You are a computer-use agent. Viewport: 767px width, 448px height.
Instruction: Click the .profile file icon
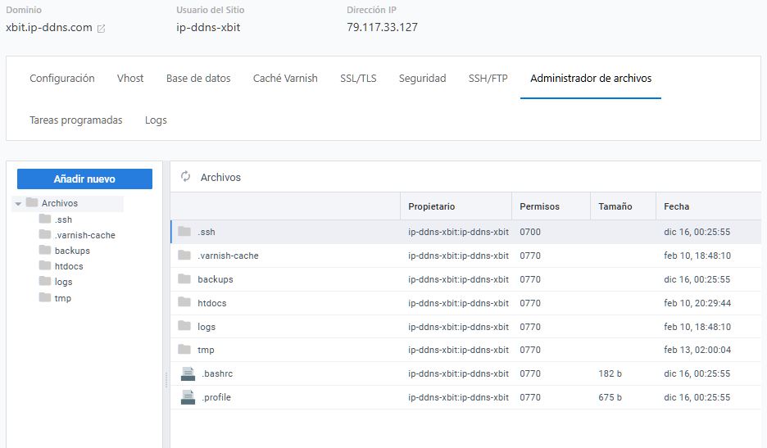[x=188, y=397]
